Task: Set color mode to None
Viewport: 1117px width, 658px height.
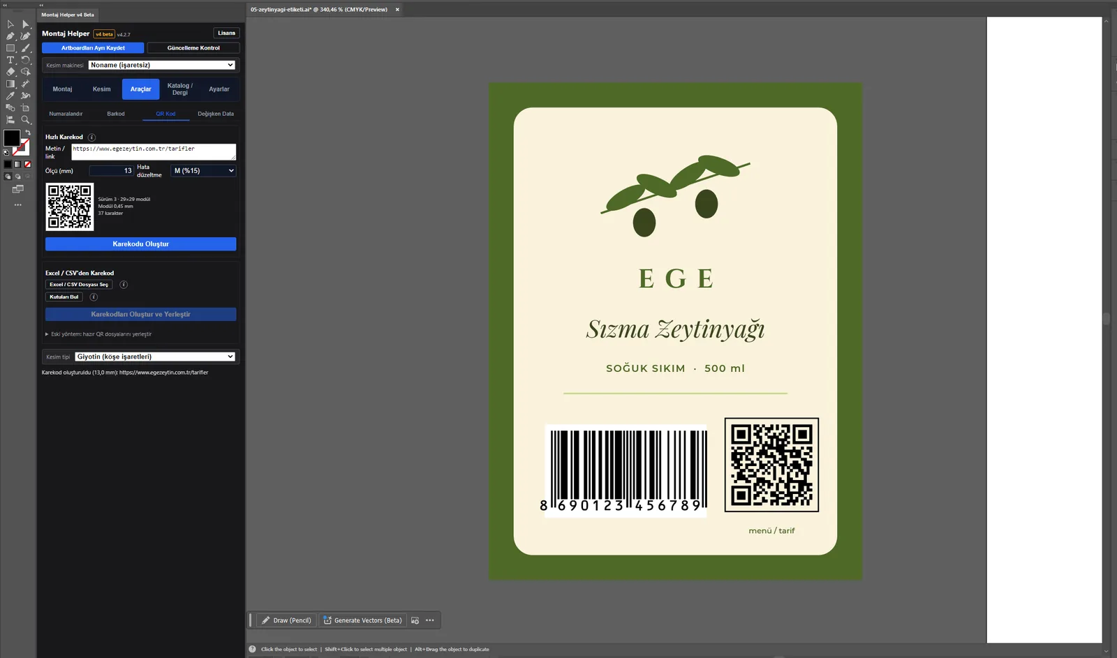Action: tap(28, 165)
